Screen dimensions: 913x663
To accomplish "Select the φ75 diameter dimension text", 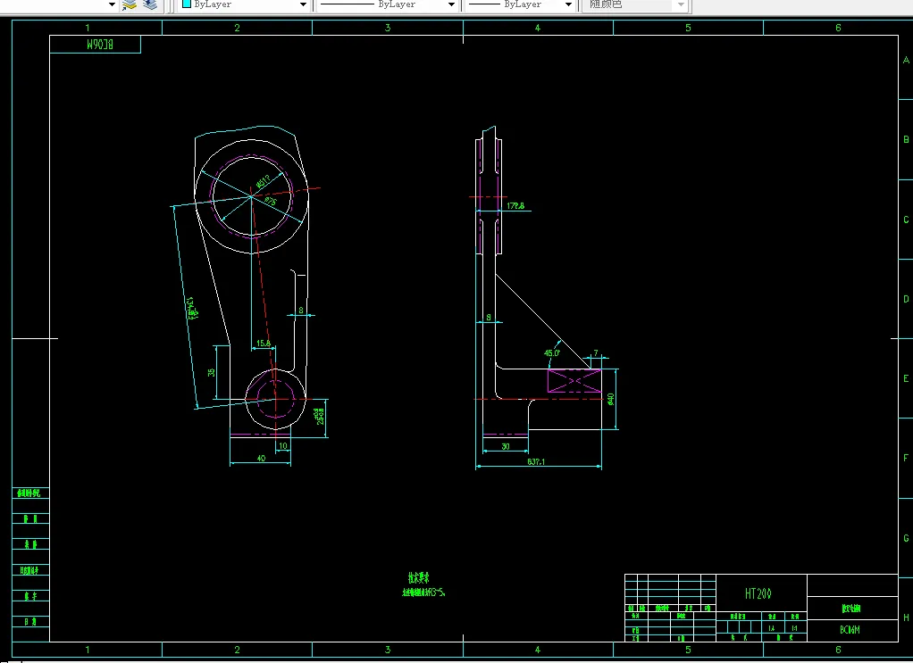I will tap(271, 202).
